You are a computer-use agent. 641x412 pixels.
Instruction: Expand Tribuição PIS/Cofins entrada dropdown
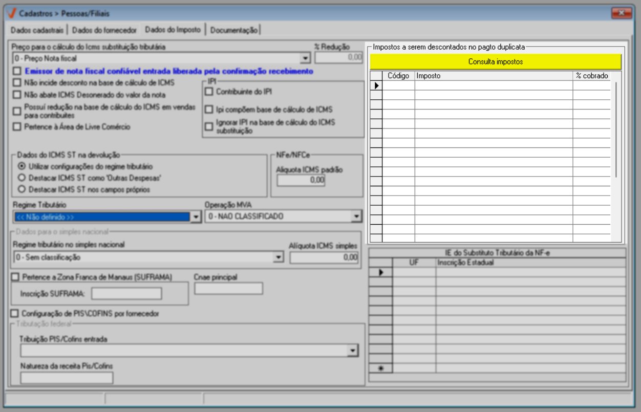pos(352,351)
